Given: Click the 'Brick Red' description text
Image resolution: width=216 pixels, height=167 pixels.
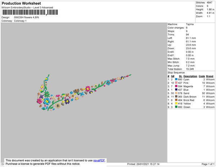Looking at the screenshot, I should 189,100.
